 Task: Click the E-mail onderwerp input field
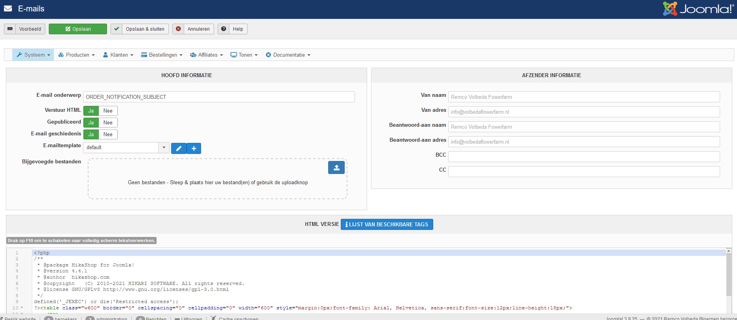(x=219, y=97)
